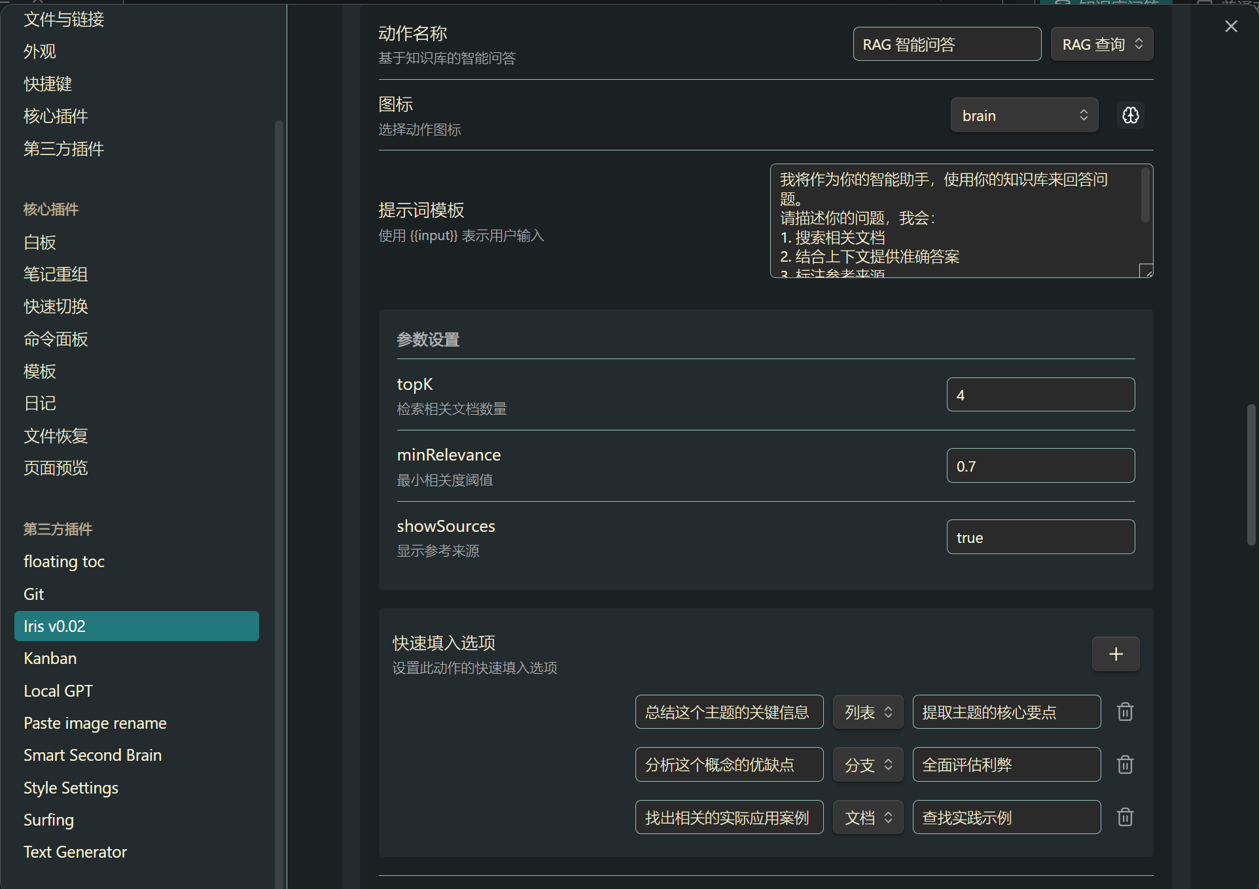Open 第三方插件 settings in the top list
Image resolution: width=1259 pixels, height=889 pixels.
tap(136, 148)
